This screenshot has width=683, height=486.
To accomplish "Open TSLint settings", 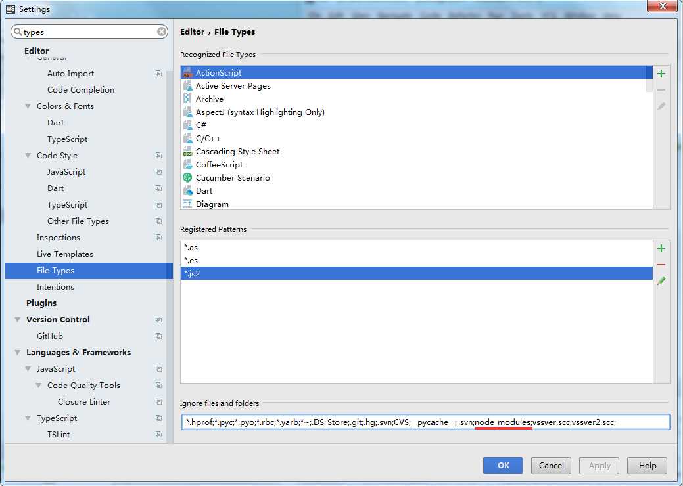I will pos(59,434).
